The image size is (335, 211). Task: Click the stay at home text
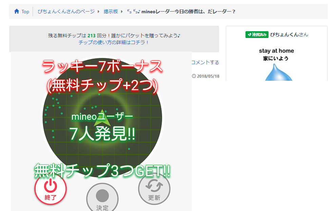click(276, 51)
